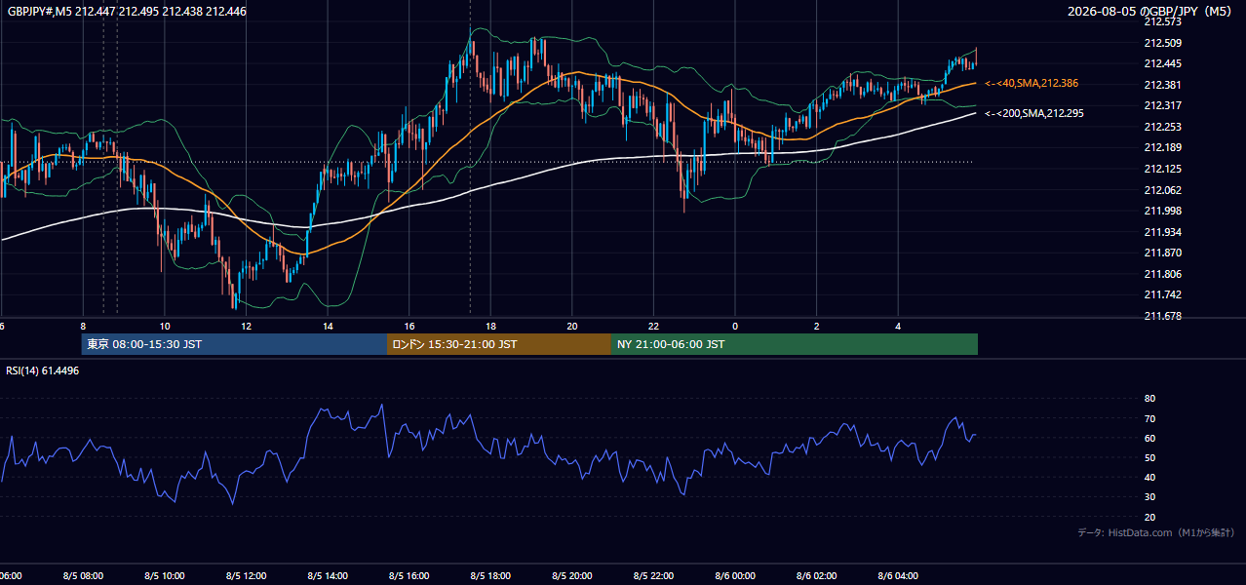Click the 8/5 18:00 date axis label
The width and height of the screenshot is (1246, 585).
point(490,576)
